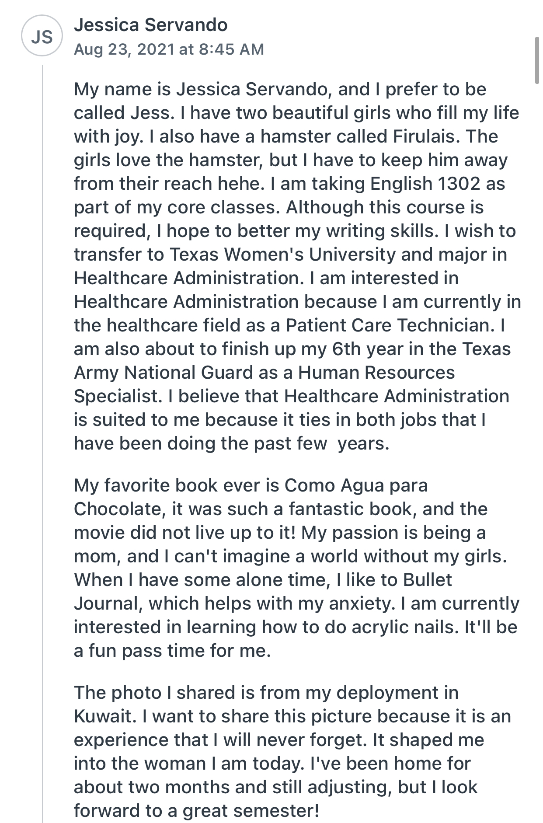
Task: Click the last paragraph's opening 'The photo'
Action: click(118, 693)
